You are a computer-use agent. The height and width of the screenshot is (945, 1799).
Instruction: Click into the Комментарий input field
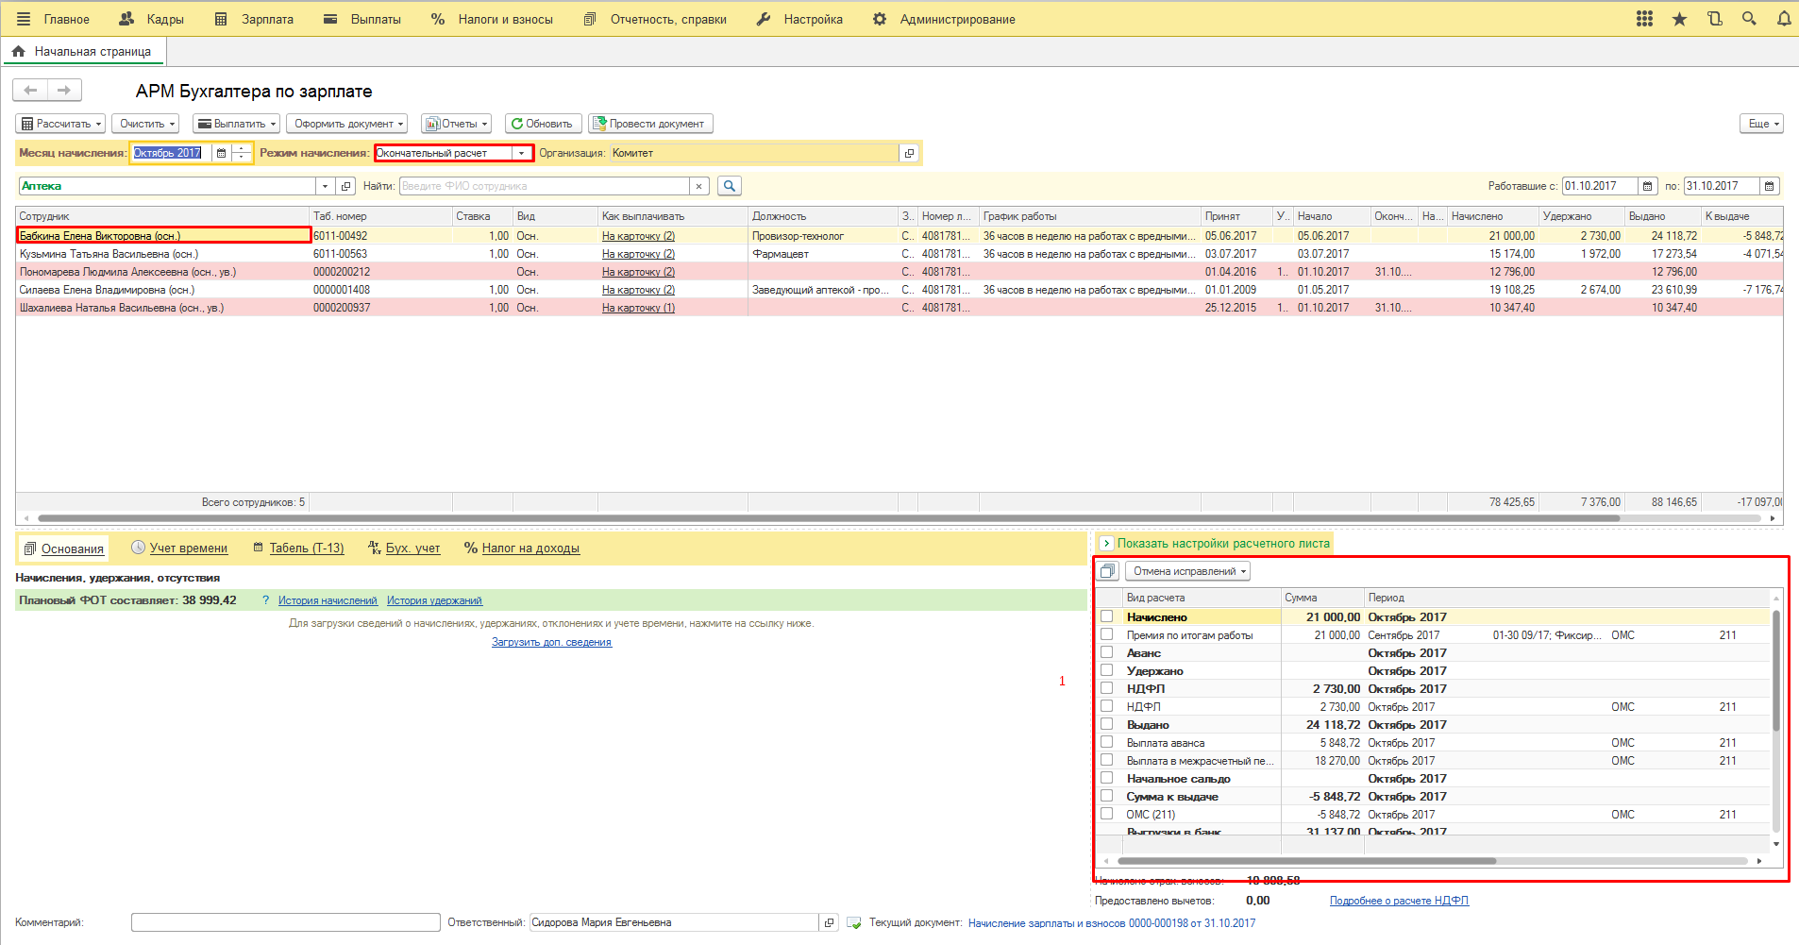click(x=285, y=922)
